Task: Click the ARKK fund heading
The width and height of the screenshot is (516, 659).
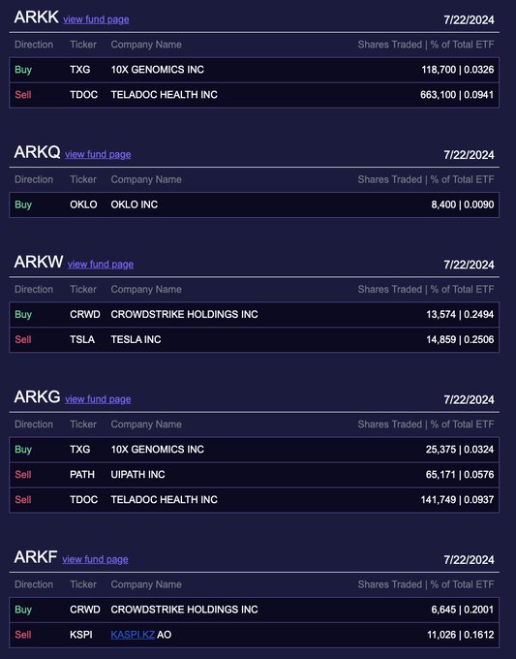Action: [36, 17]
